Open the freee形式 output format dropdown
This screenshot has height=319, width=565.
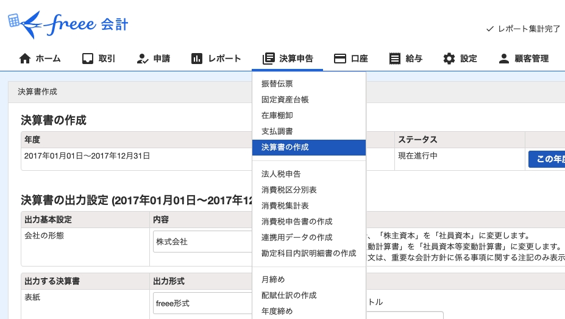pyautogui.click(x=203, y=303)
